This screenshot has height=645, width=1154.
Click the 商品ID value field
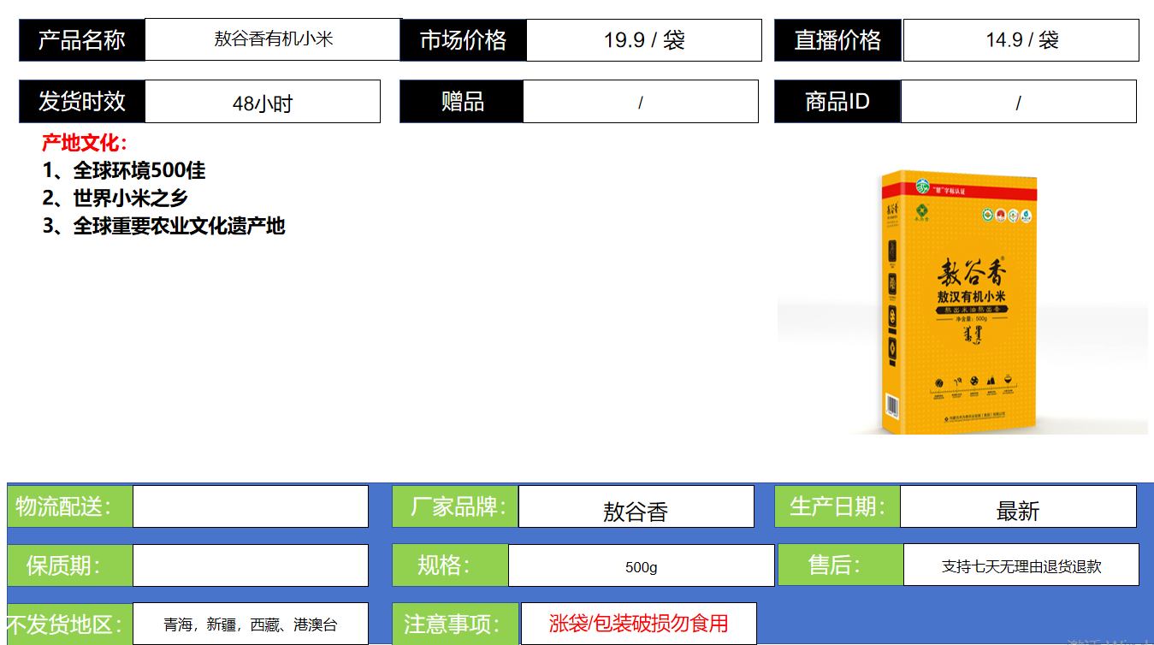pyautogui.click(x=1018, y=102)
